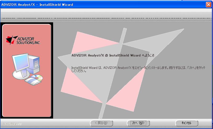Click the InstallShield label at bottom left
This screenshot has width=213, height=129.
[x=12, y=124]
